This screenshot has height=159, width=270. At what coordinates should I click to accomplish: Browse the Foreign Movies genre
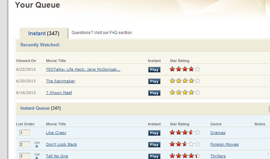[224, 144]
